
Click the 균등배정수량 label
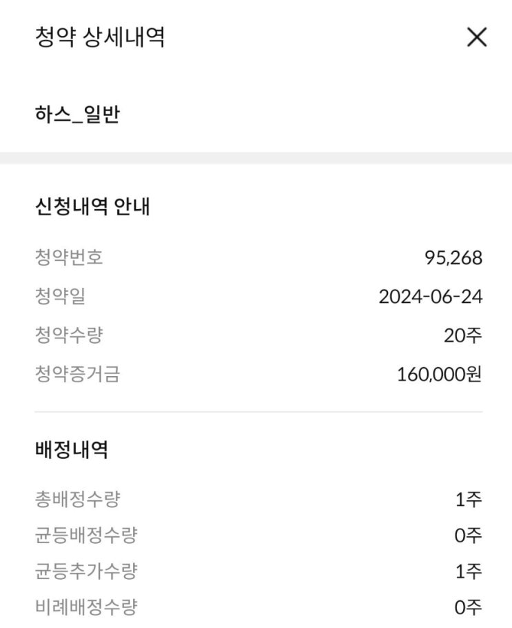(x=86, y=534)
